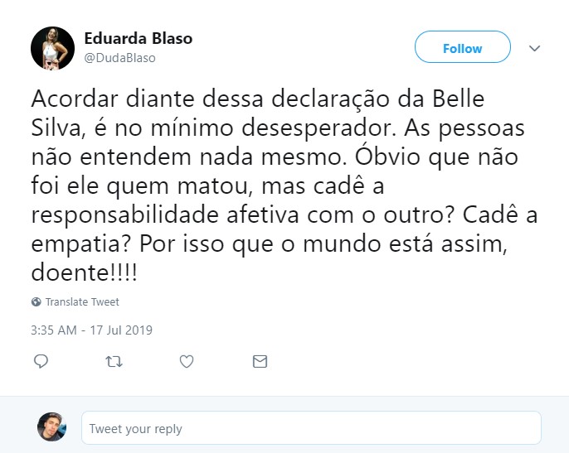Focus the Tweet your reply field
This screenshot has width=569, height=453.
pyautogui.click(x=311, y=428)
